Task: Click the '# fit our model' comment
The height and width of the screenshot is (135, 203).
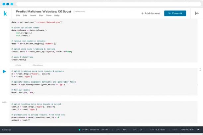Action: (x=21, y=90)
